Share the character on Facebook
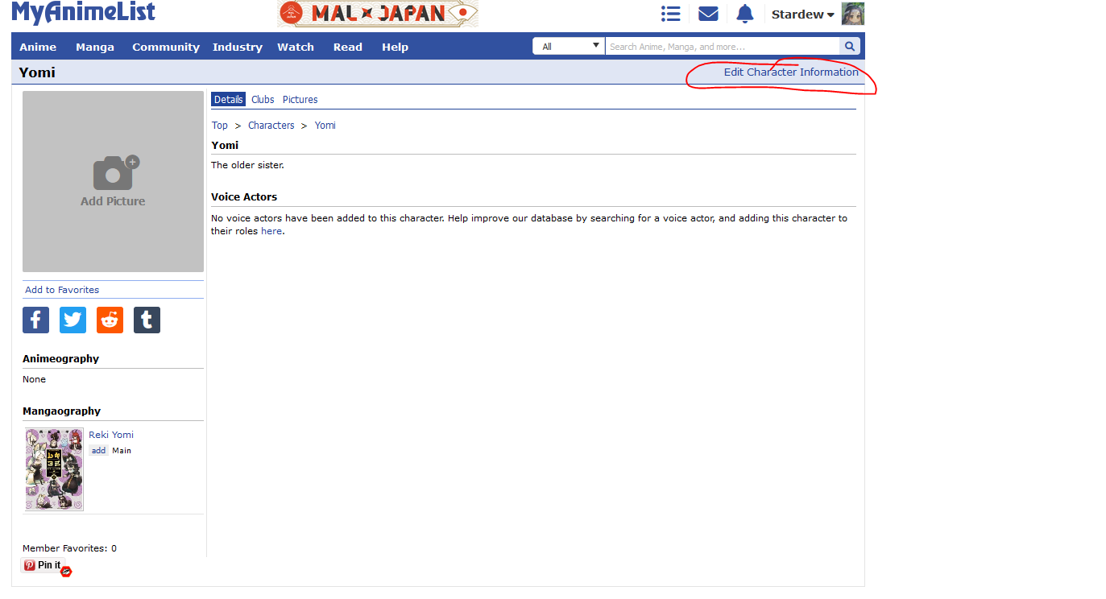 click(35, 320)
